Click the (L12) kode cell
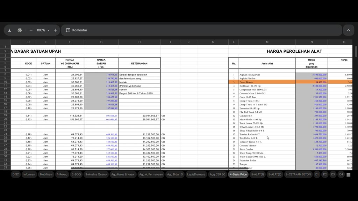 tap(29, 119)
